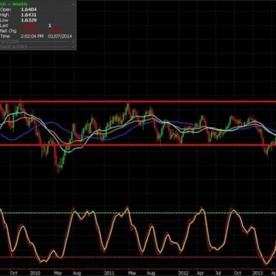This screenshot has height=276, width=276.
Task: Click the 2013 label on time axis
Action: [x=257, y=273]
